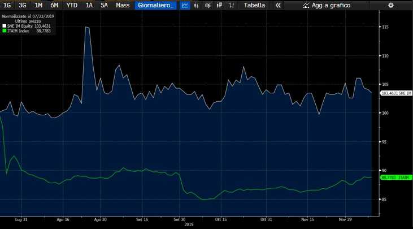Click the Agg a grafico button
413x229 pixels.
pyautogui.click(x=327, y=5)
